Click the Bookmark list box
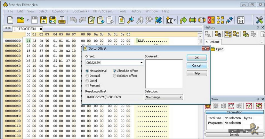 click(164, 74)
